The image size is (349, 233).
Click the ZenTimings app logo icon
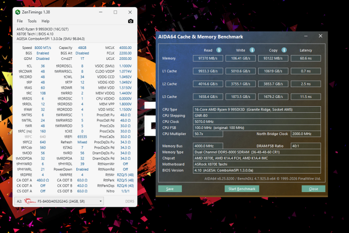point(18,12)
